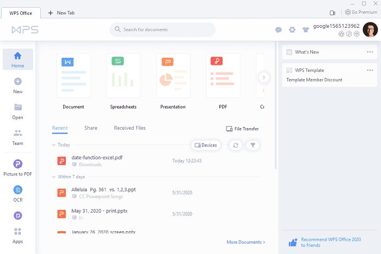Click the Go Premium button
The height and width of the screenshot is (254, 381).
[x=361, y=12]
